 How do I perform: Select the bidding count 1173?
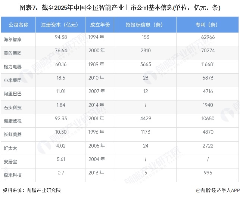point(146,132)
